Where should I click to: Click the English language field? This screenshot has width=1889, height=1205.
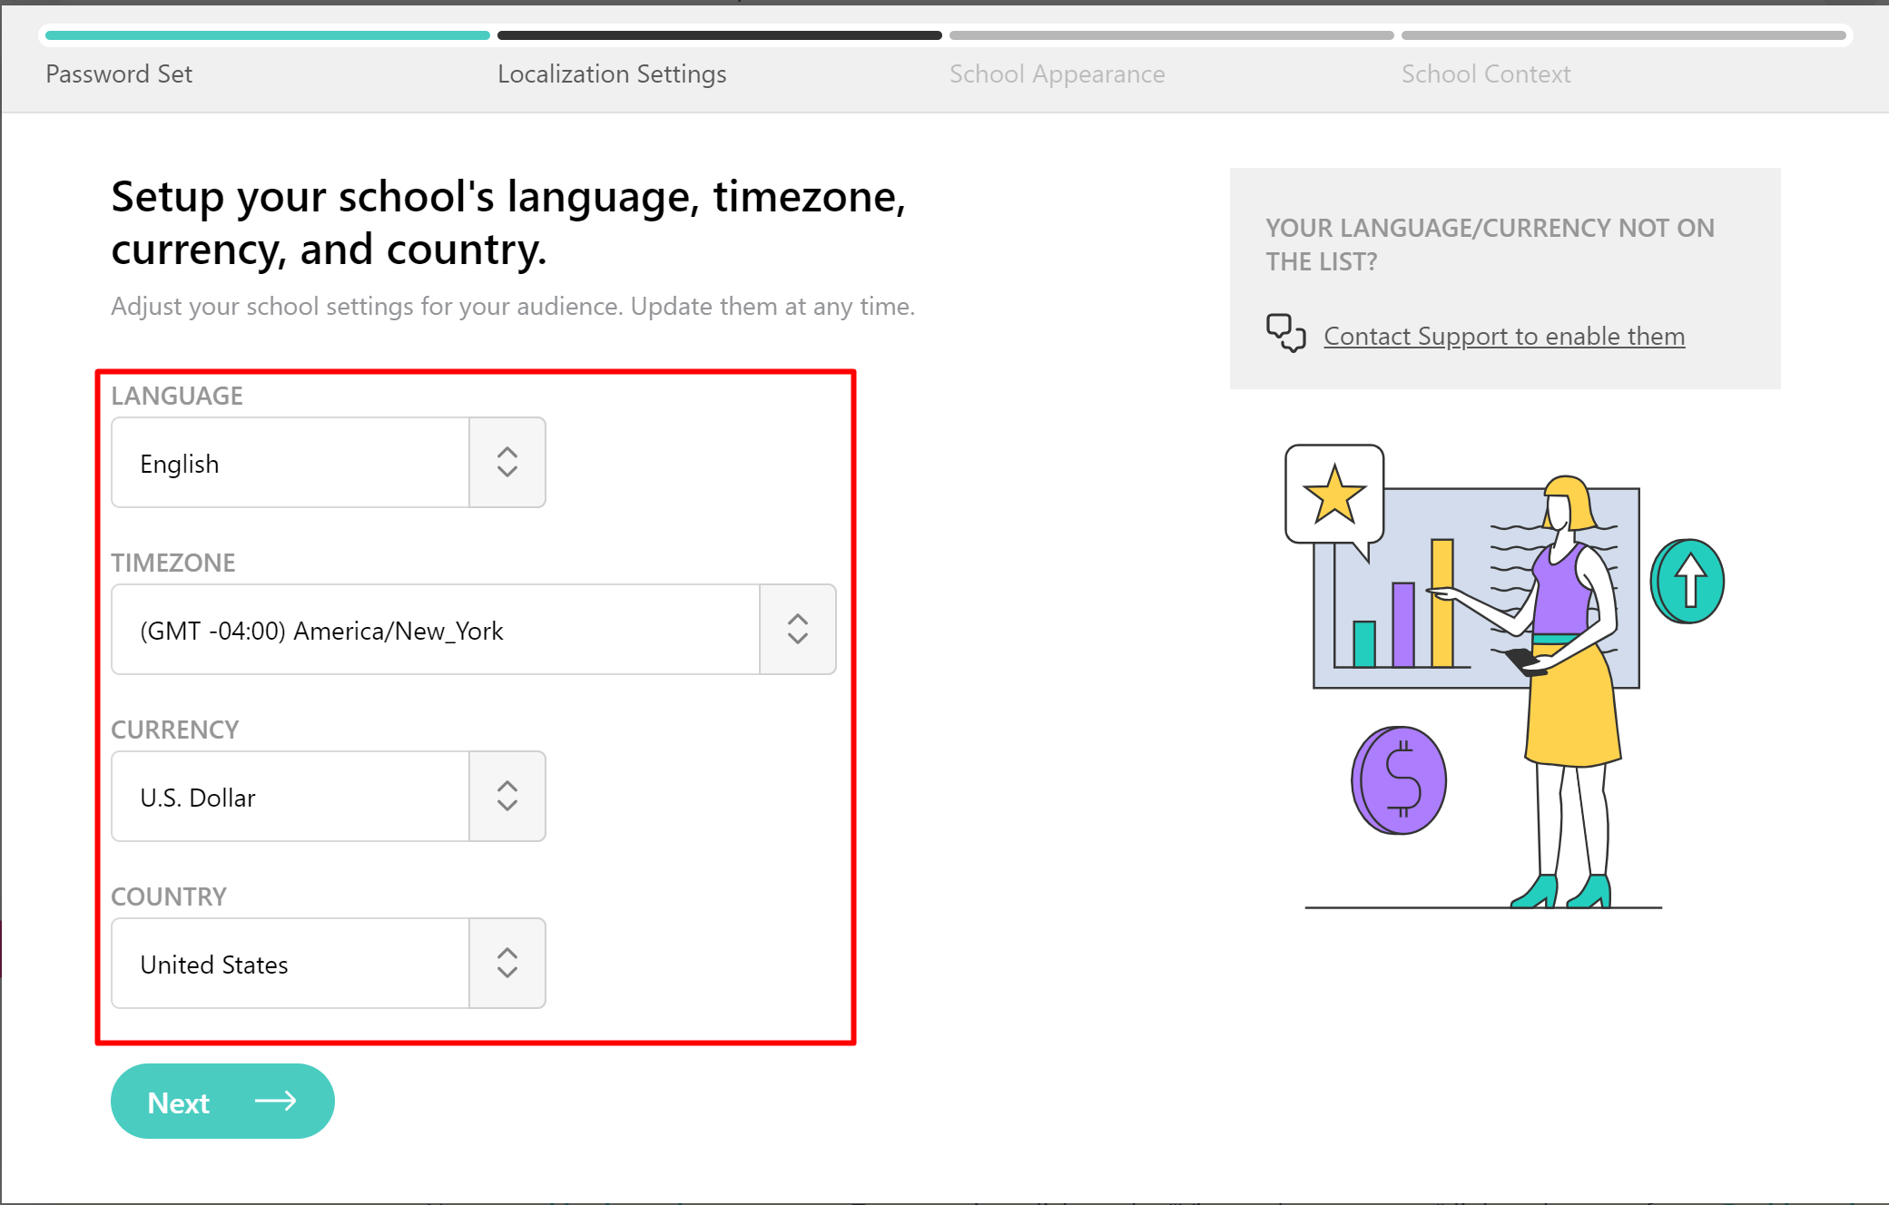(x=290, y=463)
